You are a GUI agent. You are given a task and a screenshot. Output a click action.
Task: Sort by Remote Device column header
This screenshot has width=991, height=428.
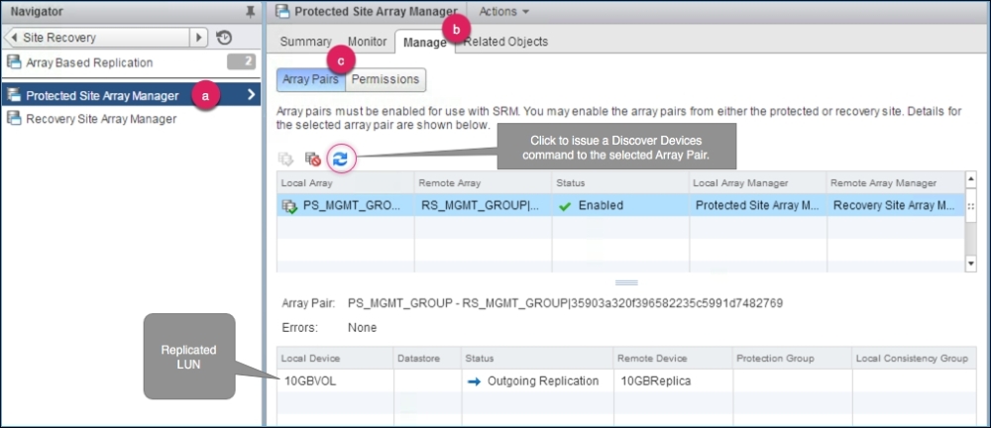click(673, 359)
